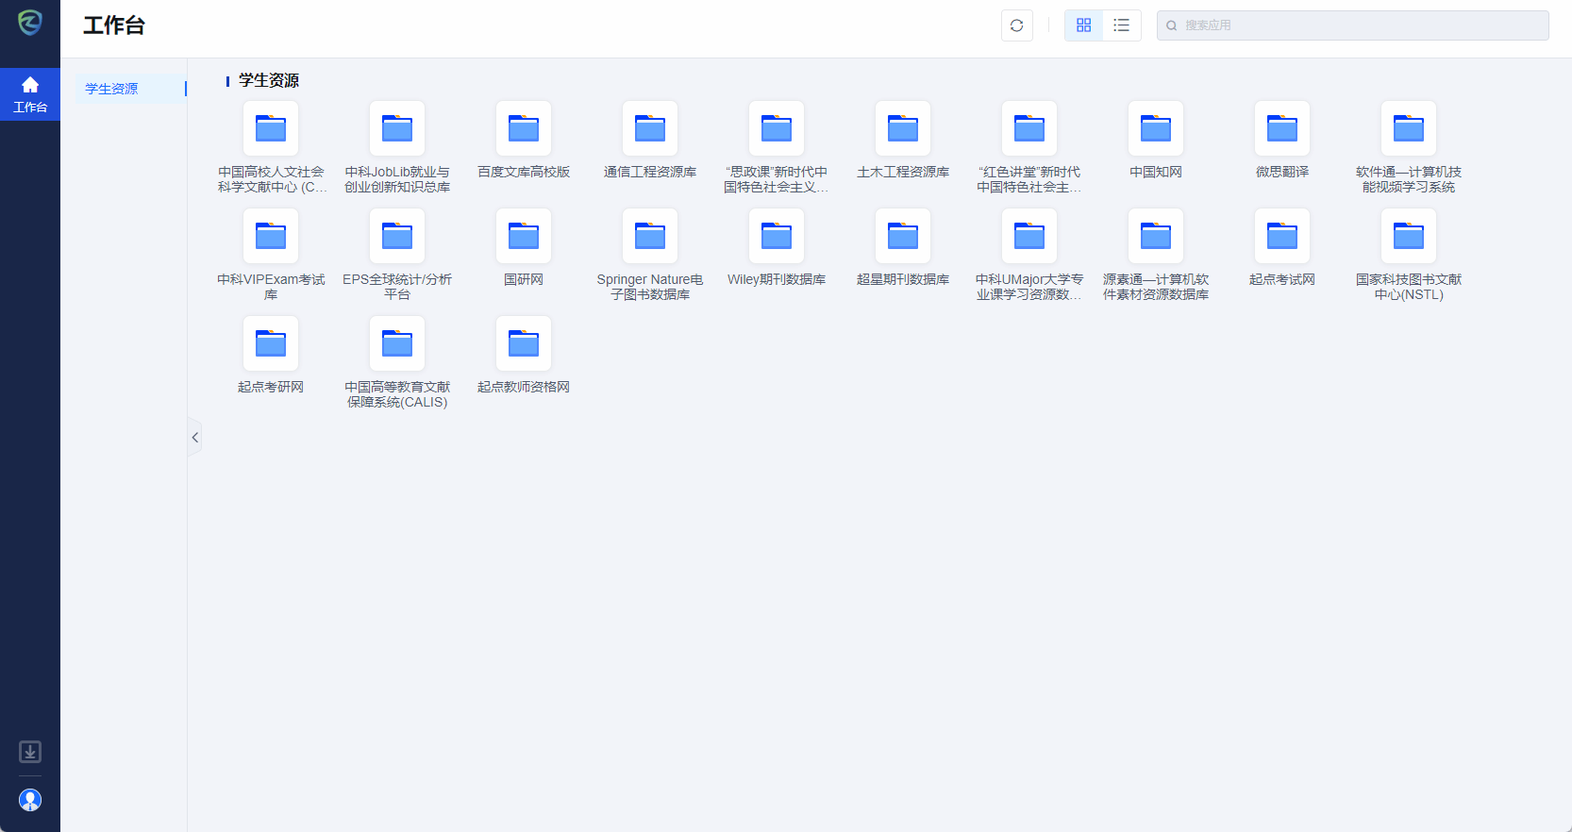This screenshot has width=1572, height=832.
Task: Open the 中国知网 folder icon
Action: 1155,128
